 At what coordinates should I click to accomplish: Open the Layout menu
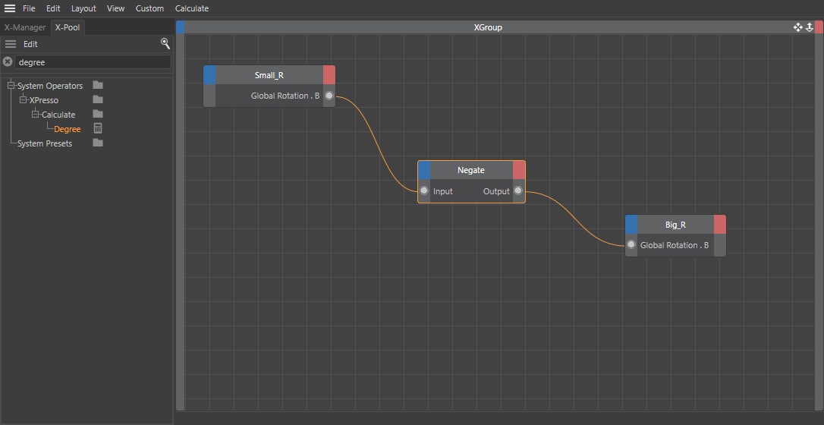tap(83, 8)
